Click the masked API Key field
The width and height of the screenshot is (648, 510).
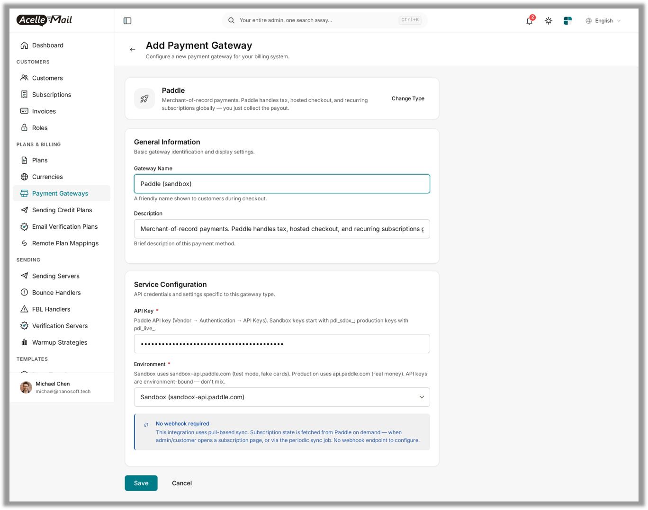point(282,344)
